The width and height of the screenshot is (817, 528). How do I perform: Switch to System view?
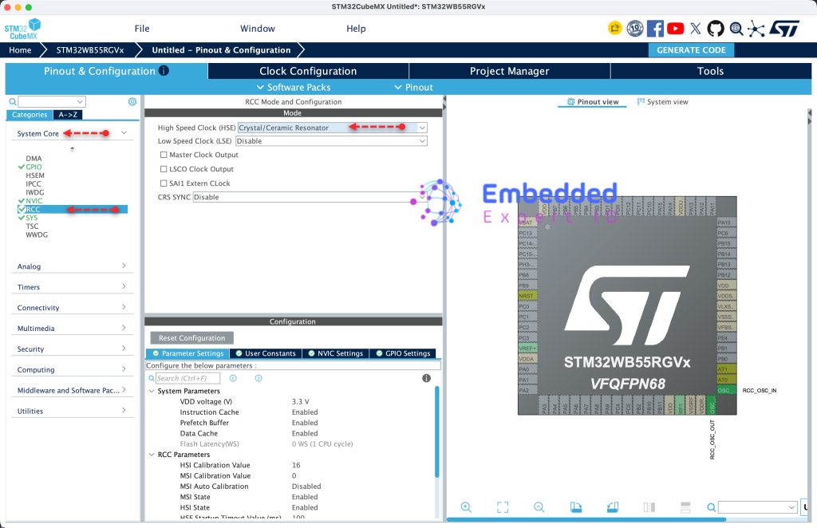point(662,102)
